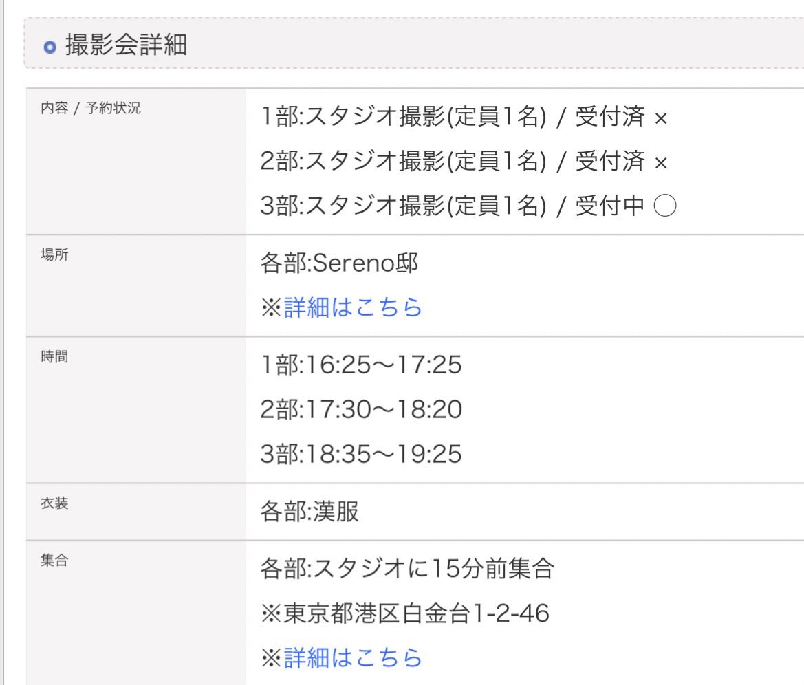This screenshot has height=685, width=804.
Task: Click the 時間 row label
Action: coord(54,356)
